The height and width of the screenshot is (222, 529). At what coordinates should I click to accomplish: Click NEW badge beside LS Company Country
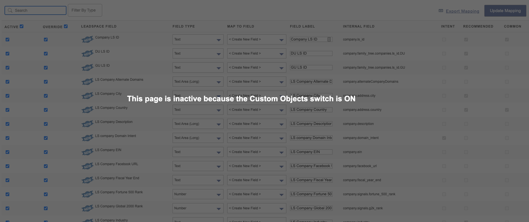pos(87,110)
